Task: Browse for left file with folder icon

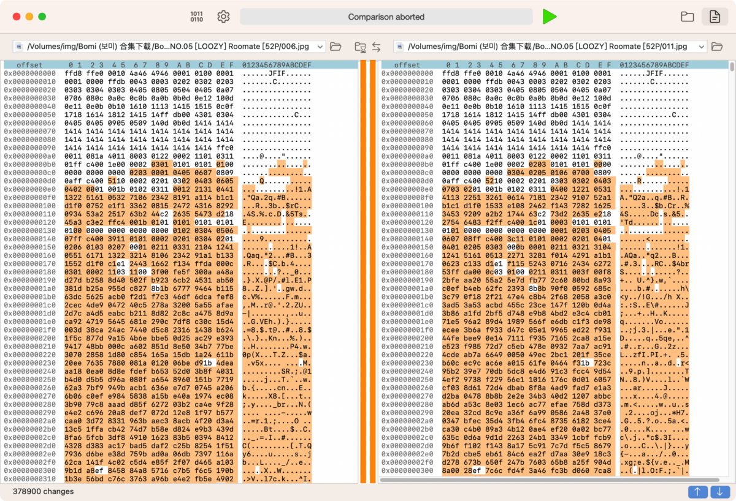Action: 335,47
